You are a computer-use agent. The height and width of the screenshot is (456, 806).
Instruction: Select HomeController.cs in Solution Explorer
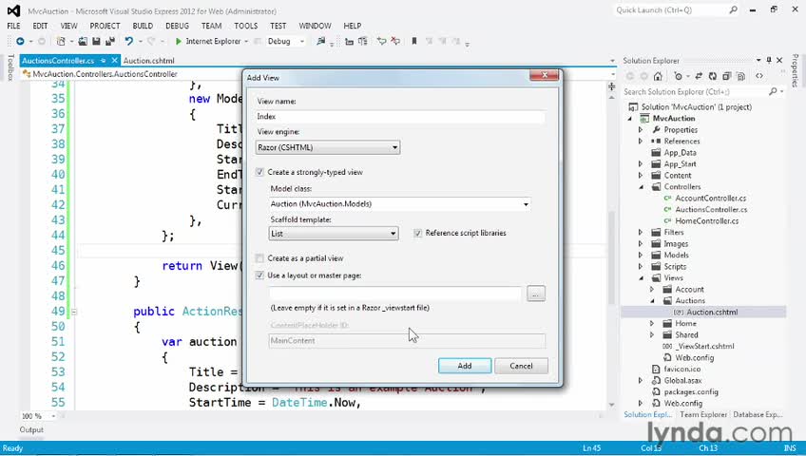(706, 220)
